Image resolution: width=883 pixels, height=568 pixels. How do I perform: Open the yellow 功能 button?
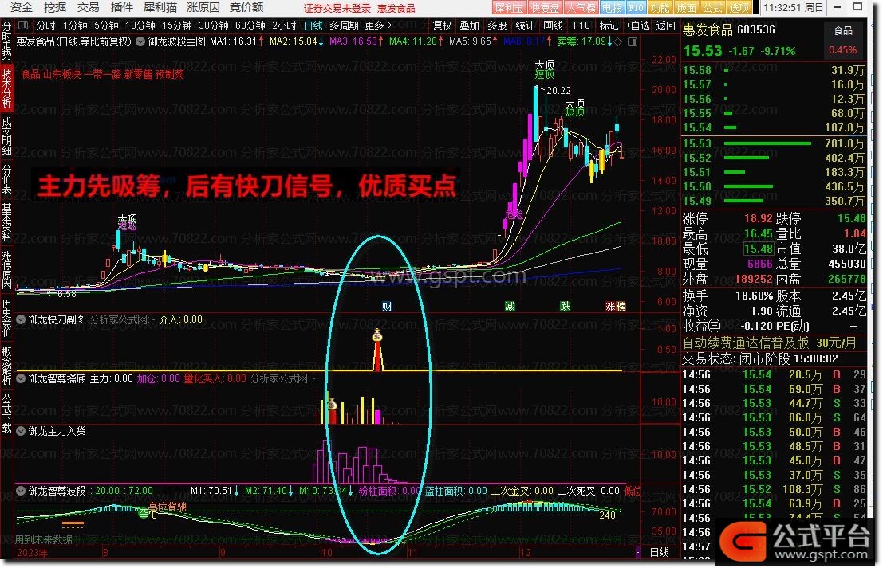660,8
